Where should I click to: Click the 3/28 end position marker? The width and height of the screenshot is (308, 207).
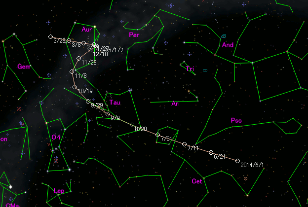50,36
